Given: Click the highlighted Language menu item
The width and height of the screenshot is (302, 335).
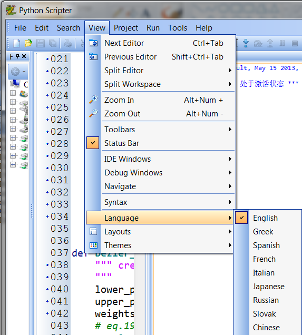Looking at the screenshot, I should 160,218.
